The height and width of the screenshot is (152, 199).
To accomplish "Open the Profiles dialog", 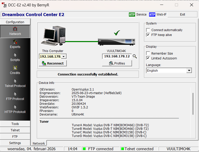I will click(117, 63).
